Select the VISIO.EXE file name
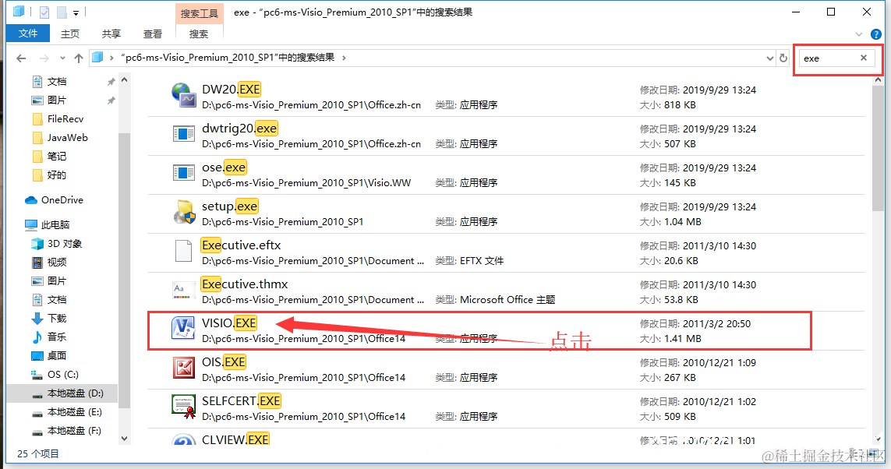 (x=229, y=323)
